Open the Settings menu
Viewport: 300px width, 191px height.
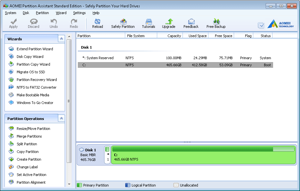[79, 13]
